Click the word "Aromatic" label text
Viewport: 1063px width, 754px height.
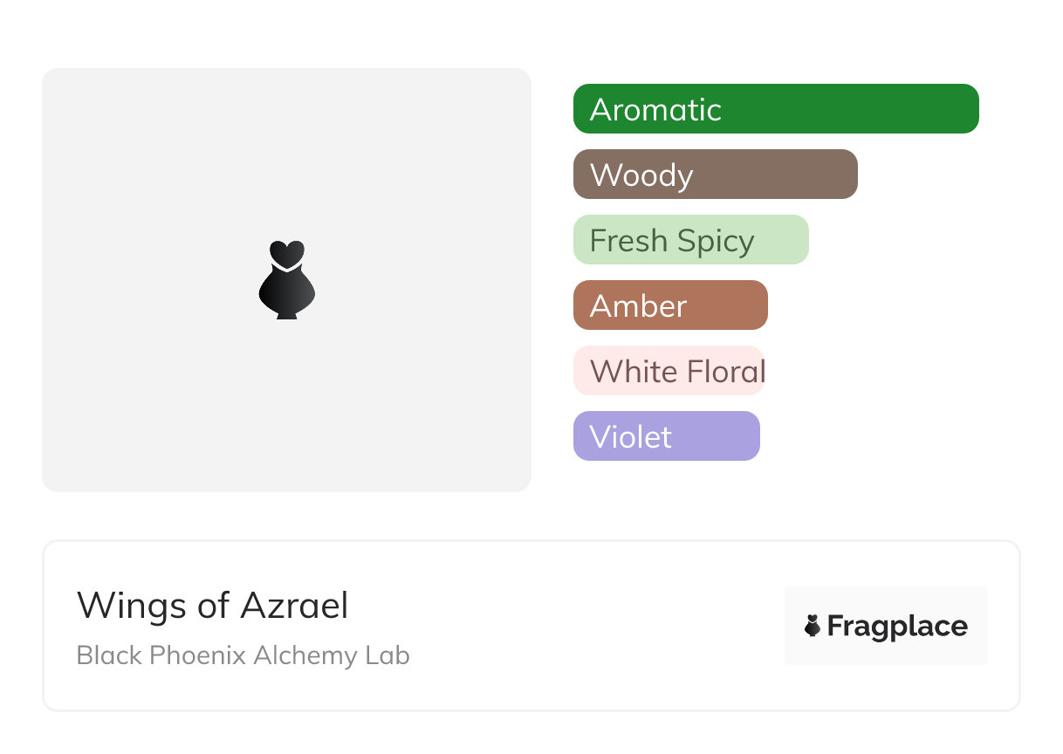(655, 110)
